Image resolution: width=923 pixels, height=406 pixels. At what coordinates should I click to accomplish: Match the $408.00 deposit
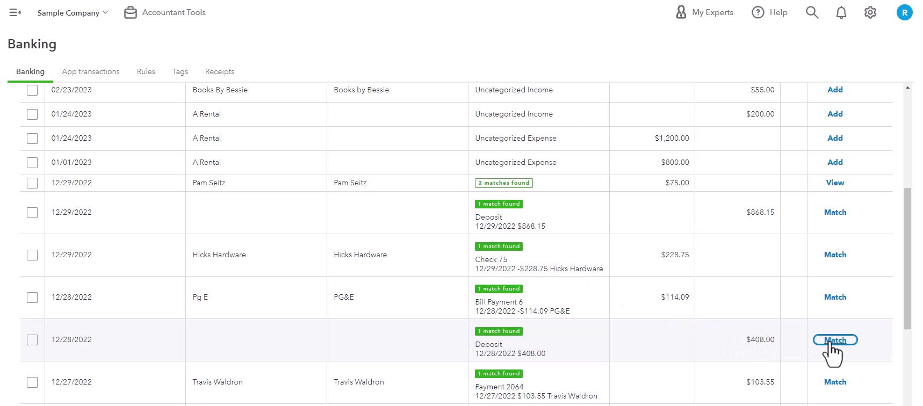click(835, 340)
